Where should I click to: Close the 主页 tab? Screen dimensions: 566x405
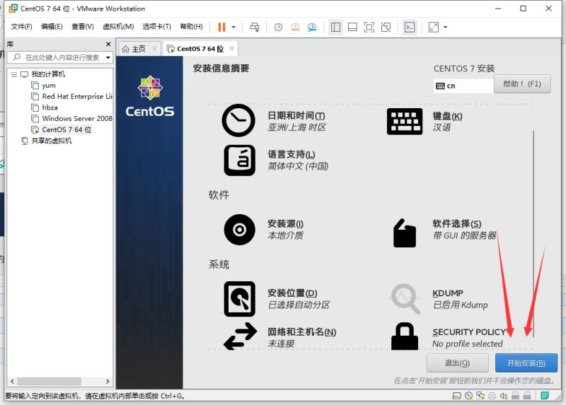[x=154, y=48]
